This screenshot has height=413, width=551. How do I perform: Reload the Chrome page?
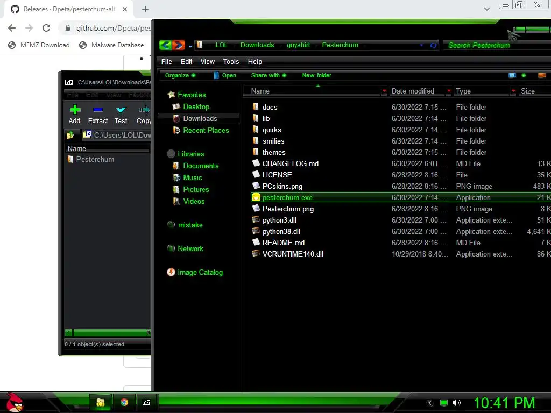coord(46,28)
